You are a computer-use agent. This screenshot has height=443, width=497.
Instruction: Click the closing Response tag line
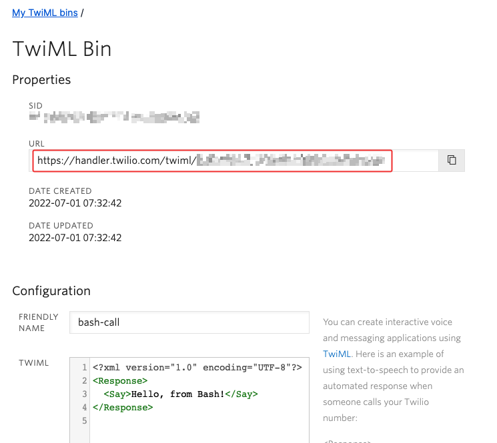tap(123, 408)
